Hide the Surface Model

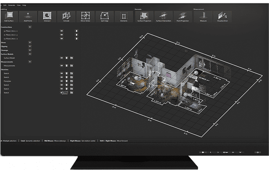pos(62,58)
